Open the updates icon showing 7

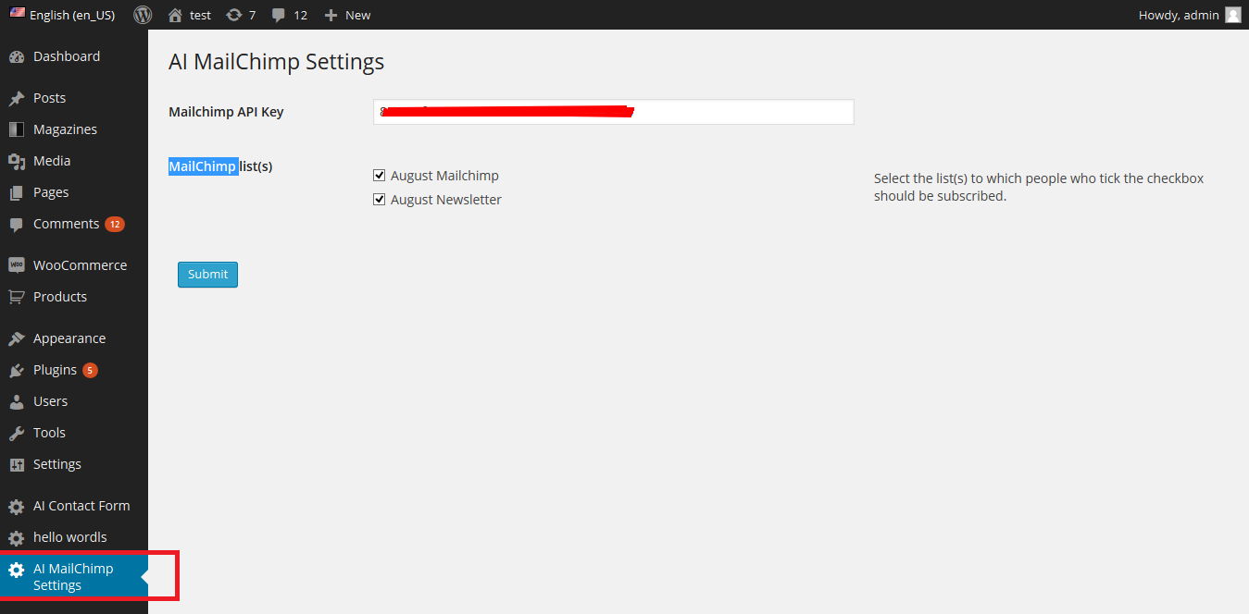233,15
